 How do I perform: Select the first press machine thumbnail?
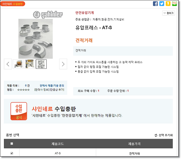pos(18,64)
